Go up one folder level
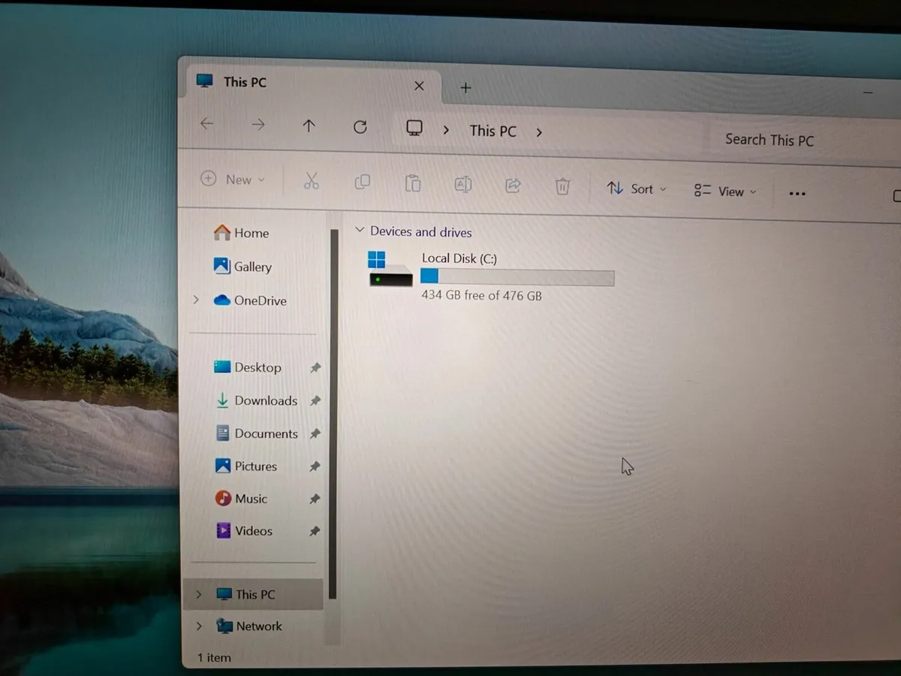The height and width of the screenshot is (676, 901). (x=309, y=126)
